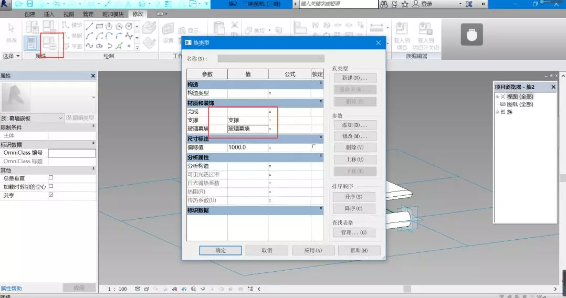Click the Set work plane icon
Image resolution: width=566 pixels, height=298 pixels.
pyautogui.click(x=168, y=33)
